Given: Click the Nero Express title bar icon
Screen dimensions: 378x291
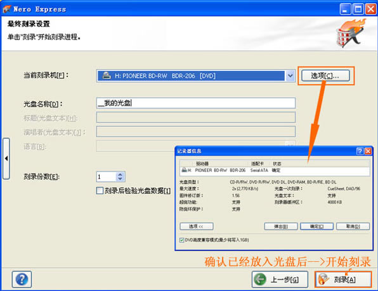Looking at the screenshot, I should click(x=7, y=9).
